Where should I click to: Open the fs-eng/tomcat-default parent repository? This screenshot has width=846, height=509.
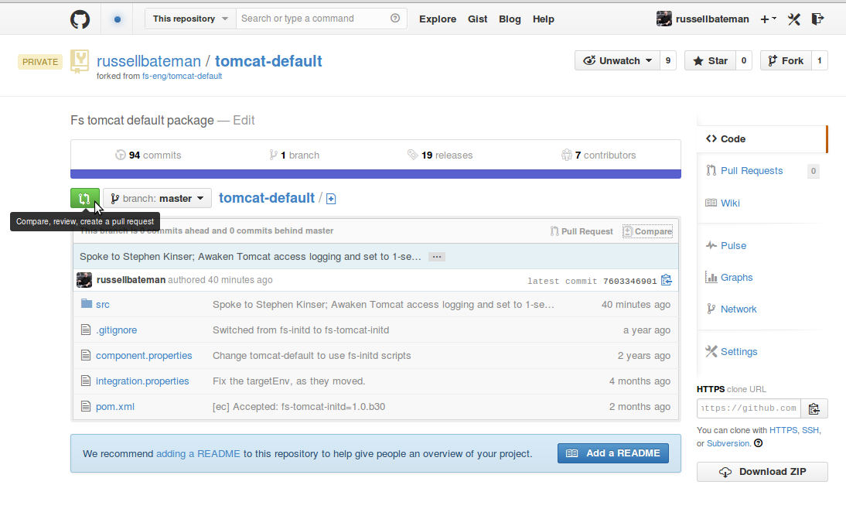click(182, 76)
